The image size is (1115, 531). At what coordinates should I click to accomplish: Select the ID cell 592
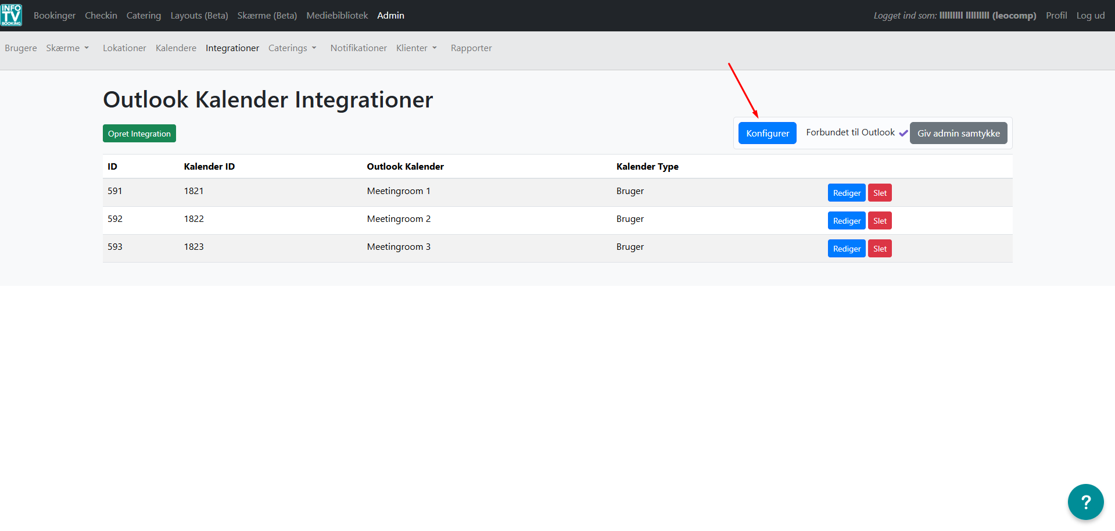(x=115, y=219)
